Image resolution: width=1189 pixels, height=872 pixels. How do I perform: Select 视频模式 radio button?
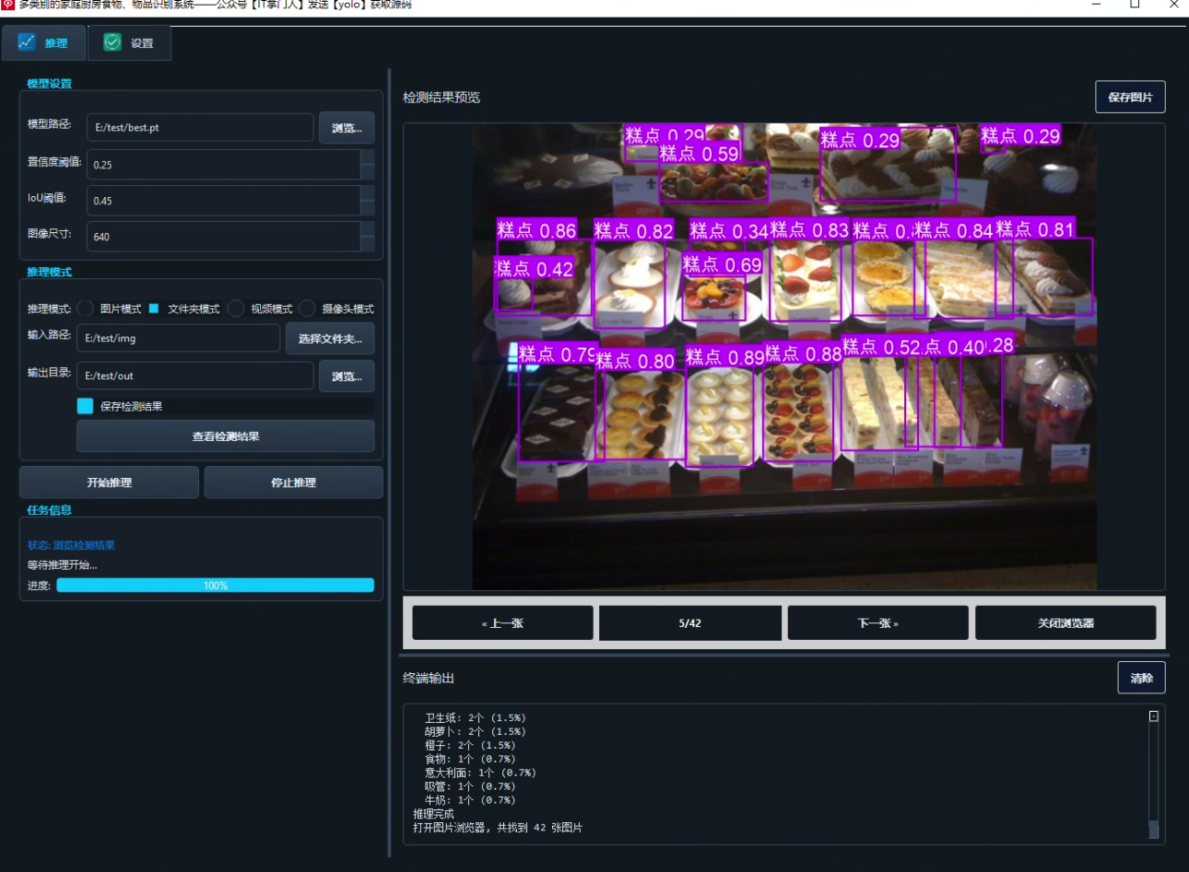[236, 308]
